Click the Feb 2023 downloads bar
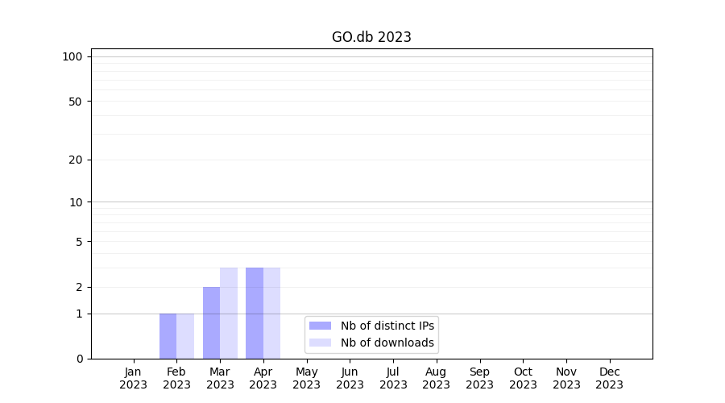The height and width of the screenshot is (403, 725). 185,336
